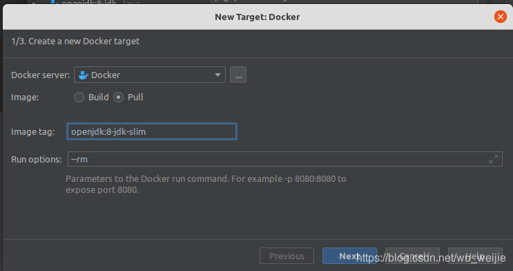Click the Docker whale icon in server combo
Screen dimensions: 513x271
pyautogui.click(x=84, y=75)
